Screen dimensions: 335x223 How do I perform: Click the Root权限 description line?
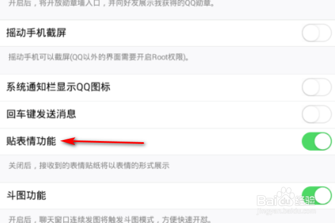point(99,57)
